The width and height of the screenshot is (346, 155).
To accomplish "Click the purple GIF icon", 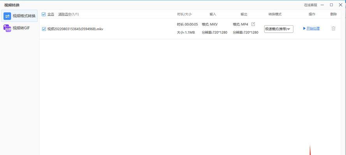I will (x=7, y=28).
